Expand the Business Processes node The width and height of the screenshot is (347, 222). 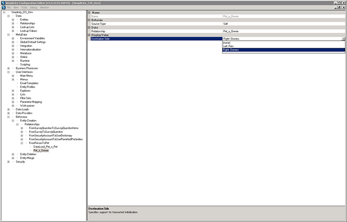(8, 68)
